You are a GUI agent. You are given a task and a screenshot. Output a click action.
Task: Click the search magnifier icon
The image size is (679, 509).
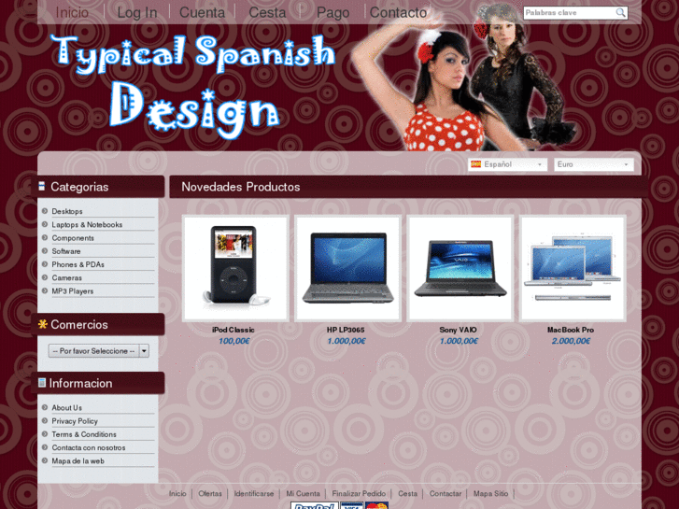pos(620,12)
